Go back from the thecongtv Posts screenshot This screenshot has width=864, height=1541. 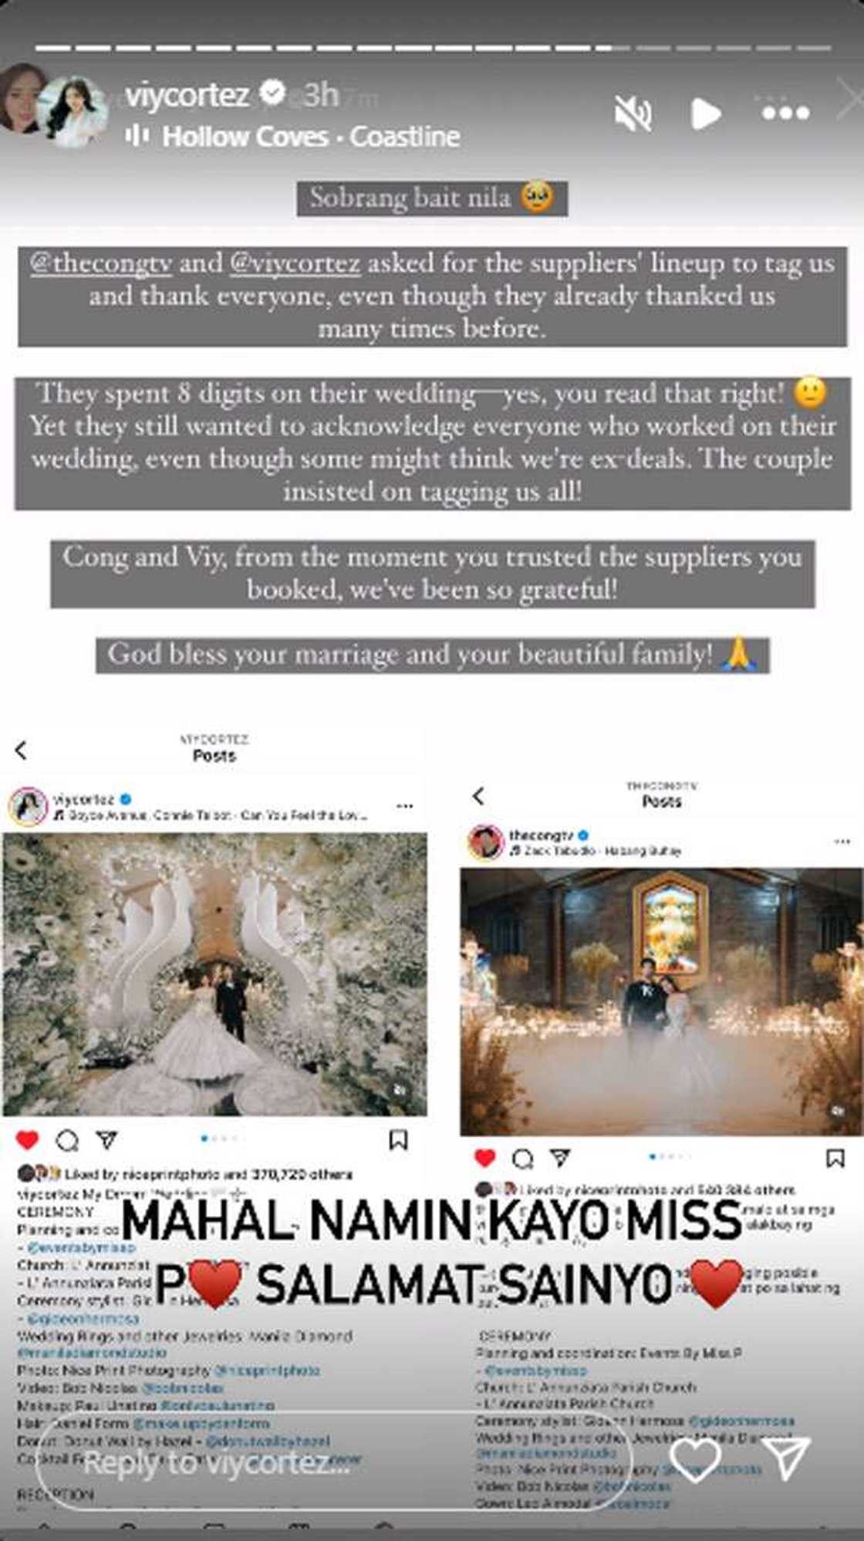coord(478,796)
